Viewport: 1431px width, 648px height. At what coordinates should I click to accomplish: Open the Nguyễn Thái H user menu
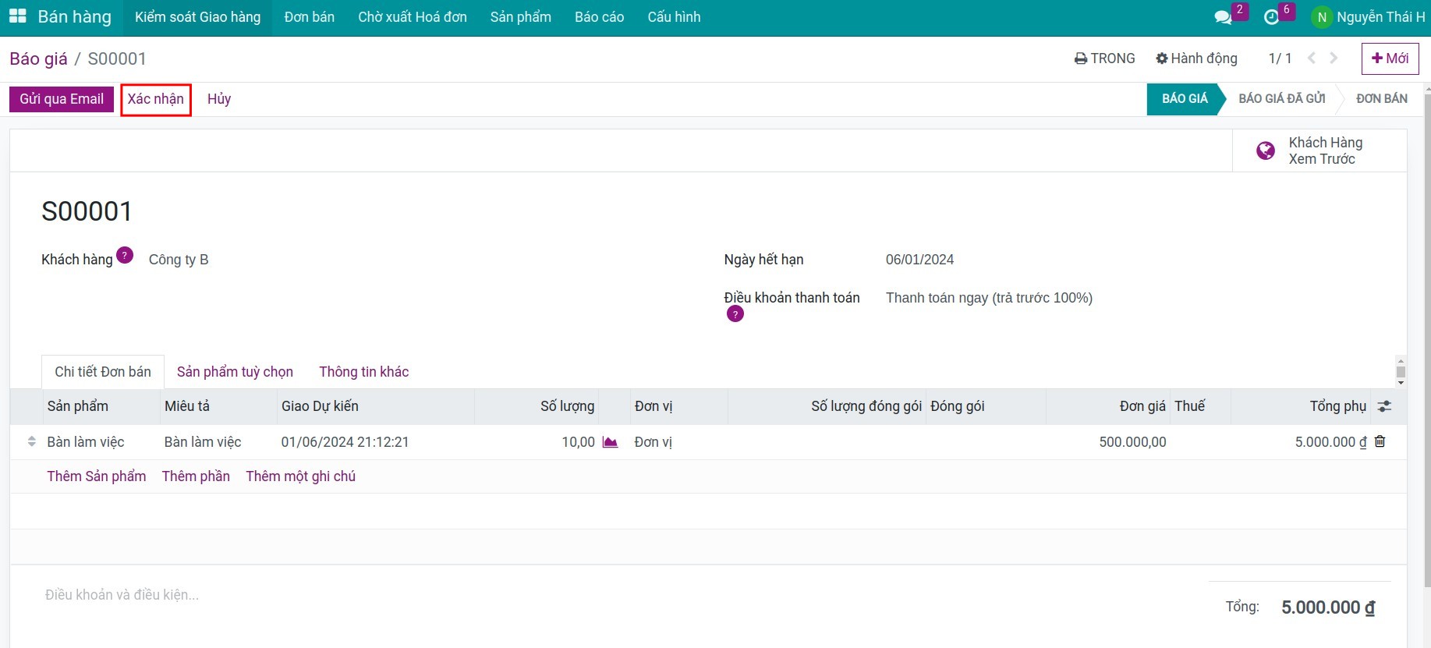tap(1369, 17)
